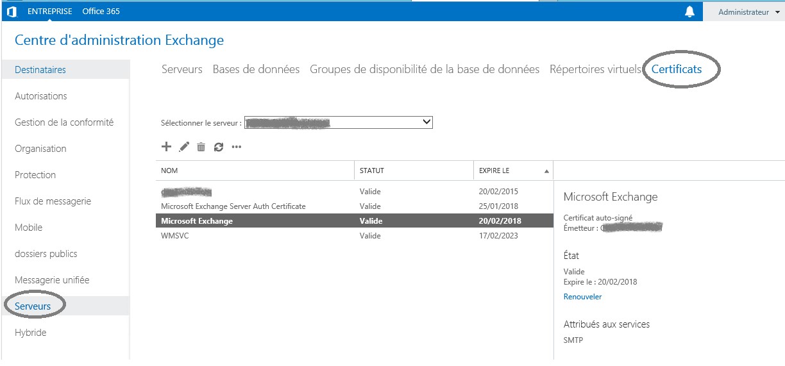The height and width of the screenshot is (366, 785).
Task: Select Mobile in the sidebar
Action: coord(29,228)
